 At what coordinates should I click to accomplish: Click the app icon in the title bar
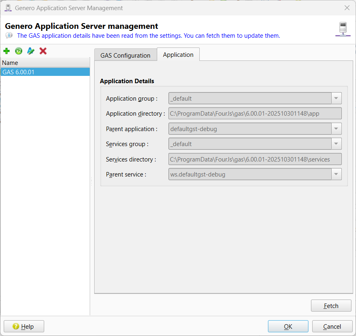[8, 8]
